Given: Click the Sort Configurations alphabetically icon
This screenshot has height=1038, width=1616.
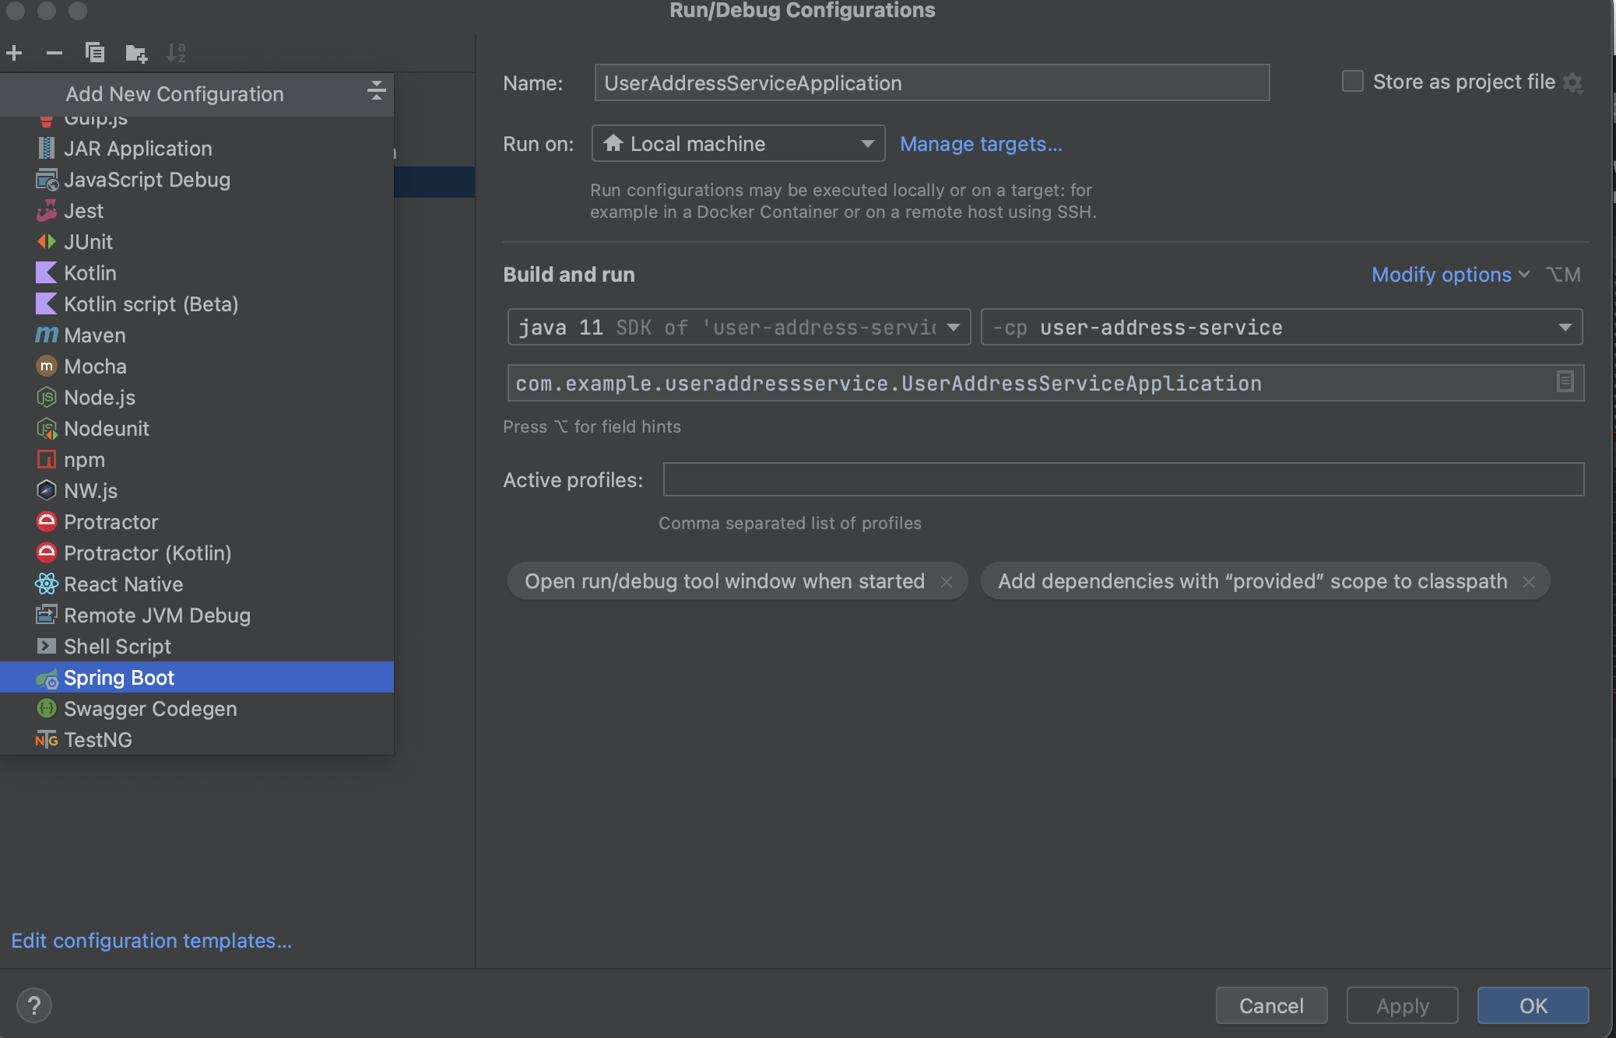Looking at the screenshot, I should pos(176,53).
